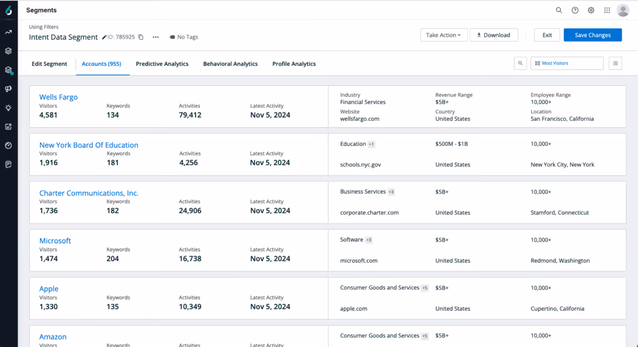The width and height of the screenshot is (638, 347).
Task: Click Microsoft keywords value 204
Action: pyautogui.click(x=113, y=259)
